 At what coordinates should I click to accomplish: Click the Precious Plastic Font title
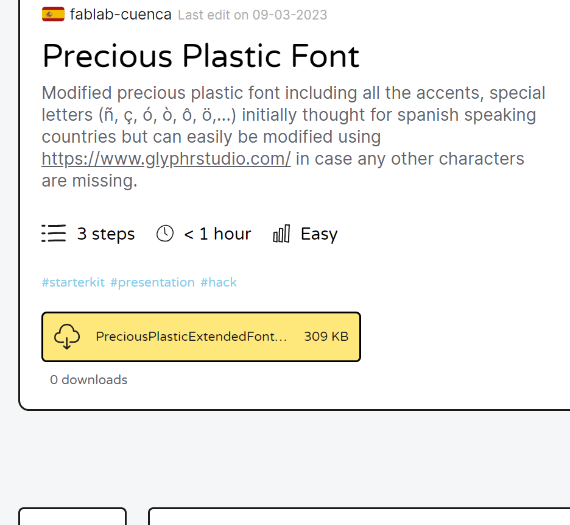pyautogui.click(x=201, y=56)
